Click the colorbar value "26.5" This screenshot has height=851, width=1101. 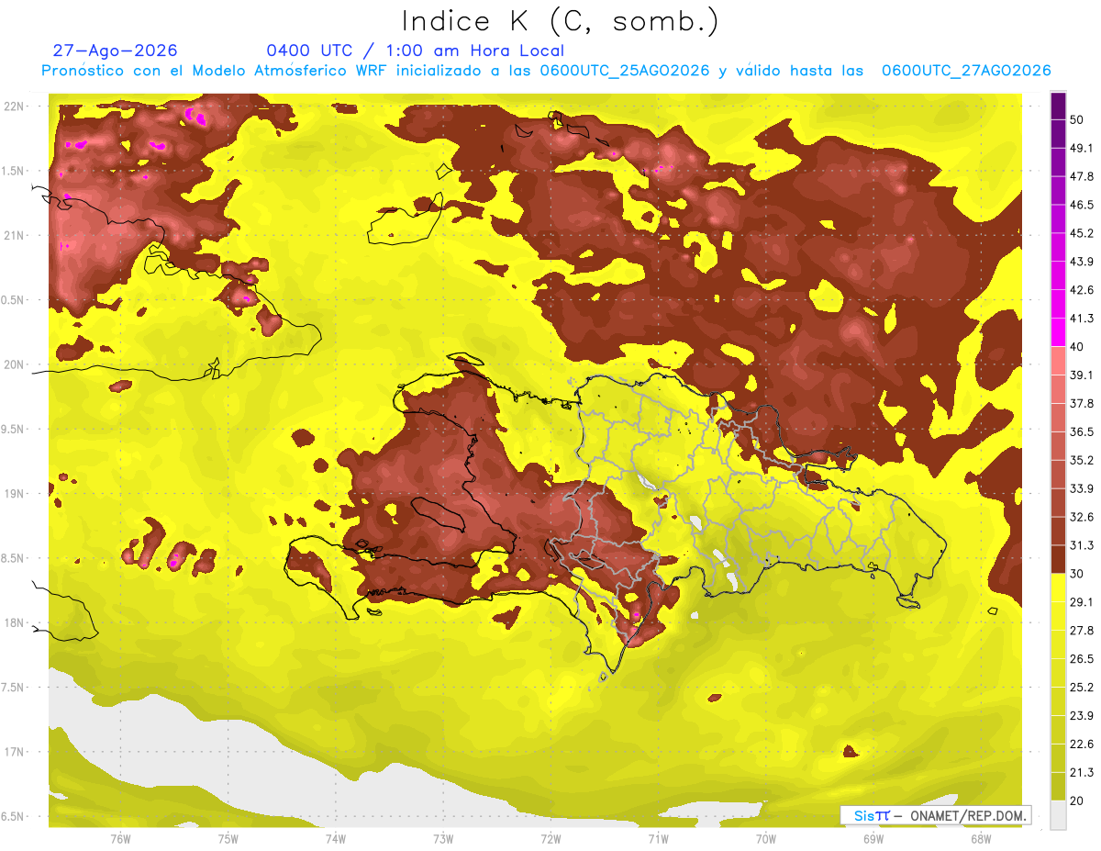coord(1082,658)
